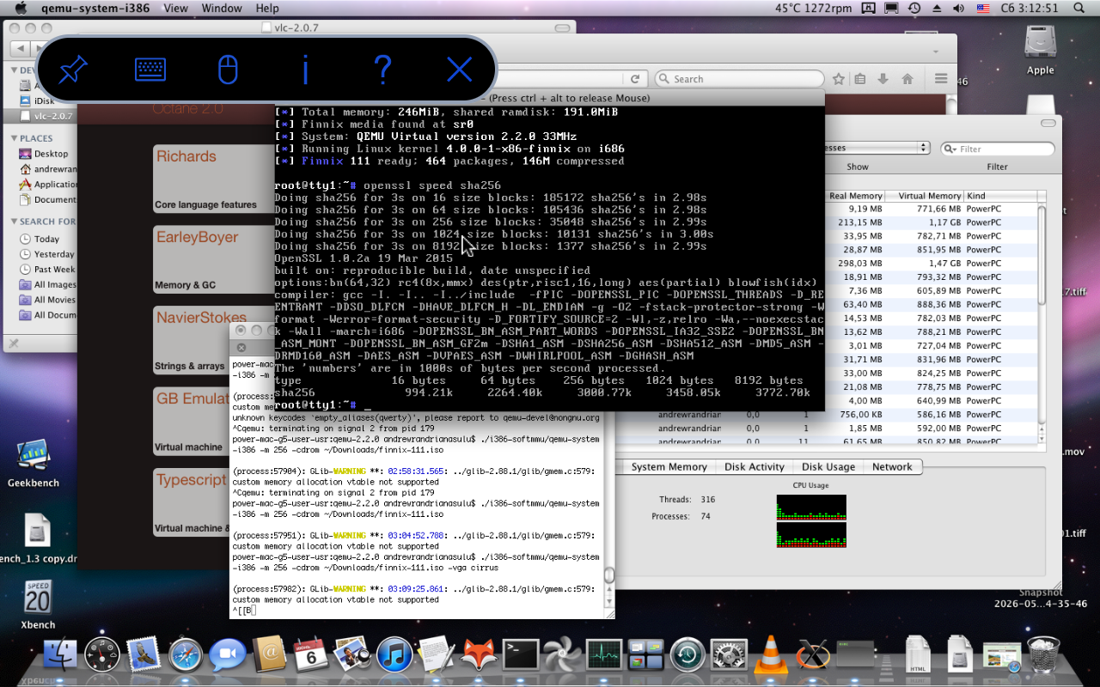The height and width of the screenshot is (687, 1100).
Task: Close the overlay toolbar with the X icon
Action: [x=460, y=69]
